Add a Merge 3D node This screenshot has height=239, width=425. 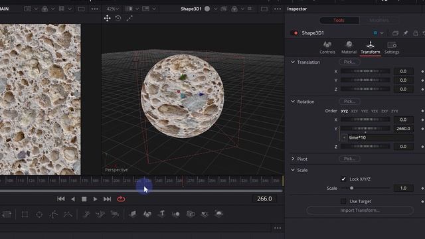(175, 214)
